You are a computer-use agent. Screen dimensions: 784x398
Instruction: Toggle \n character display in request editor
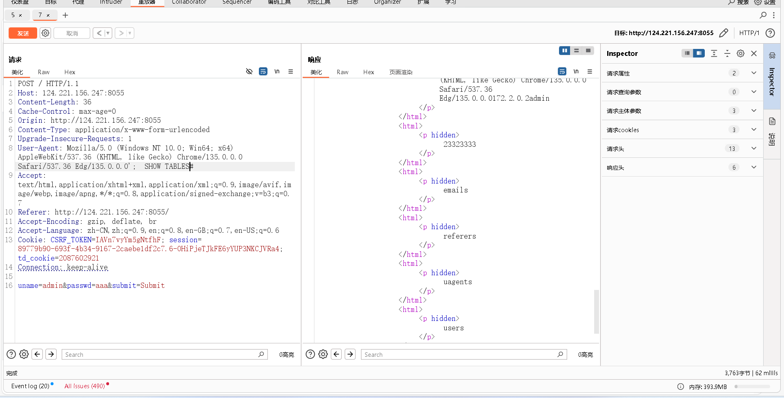[277, 71]
